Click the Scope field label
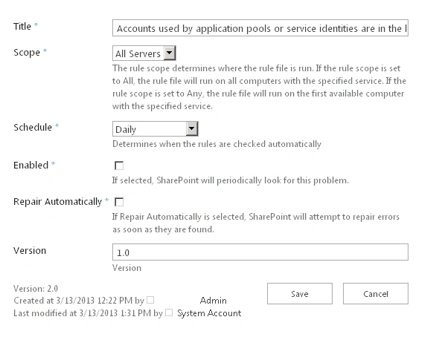 click(x=27, y=53)
